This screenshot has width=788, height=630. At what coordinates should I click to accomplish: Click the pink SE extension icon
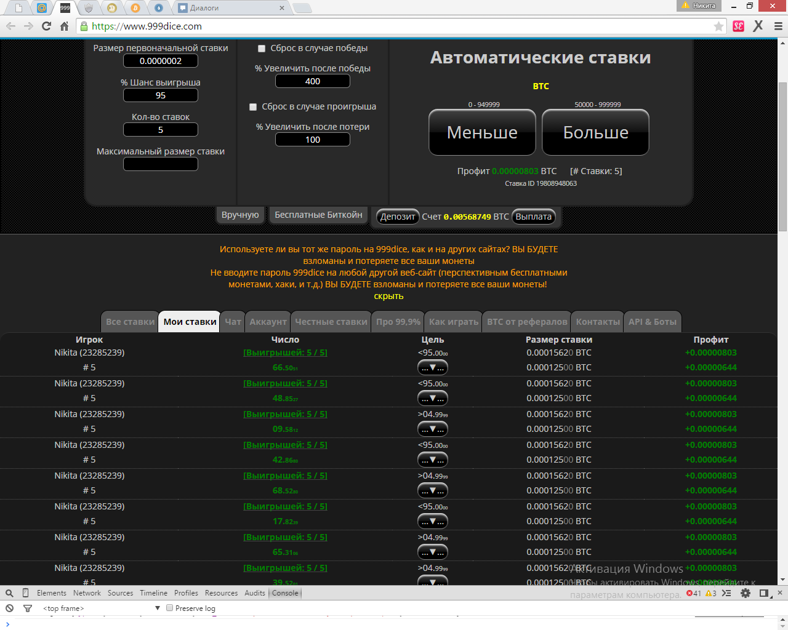739,26
